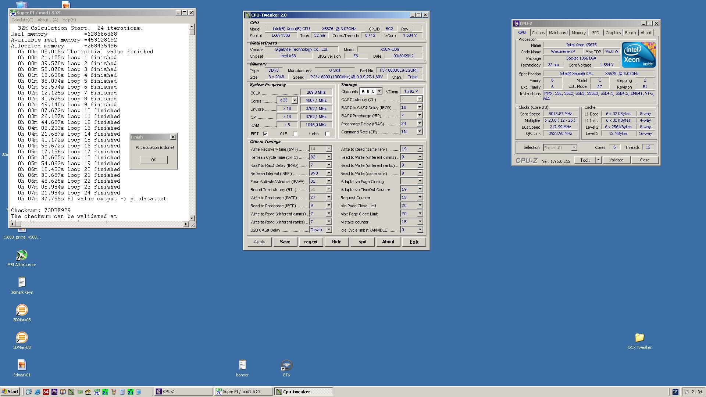This screenshot has width=706, height=397.
Task: Click the Intel Xeon inside logo in CPU-Z
Action: (x=639, y=55)
